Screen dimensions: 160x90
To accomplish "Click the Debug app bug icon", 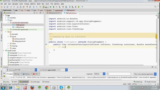I will [x=53, y=7].
